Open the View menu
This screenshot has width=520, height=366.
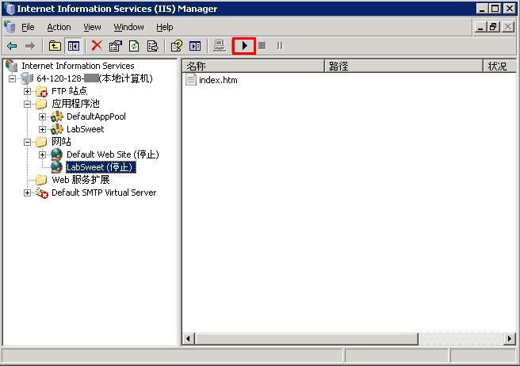click(92, 27)
